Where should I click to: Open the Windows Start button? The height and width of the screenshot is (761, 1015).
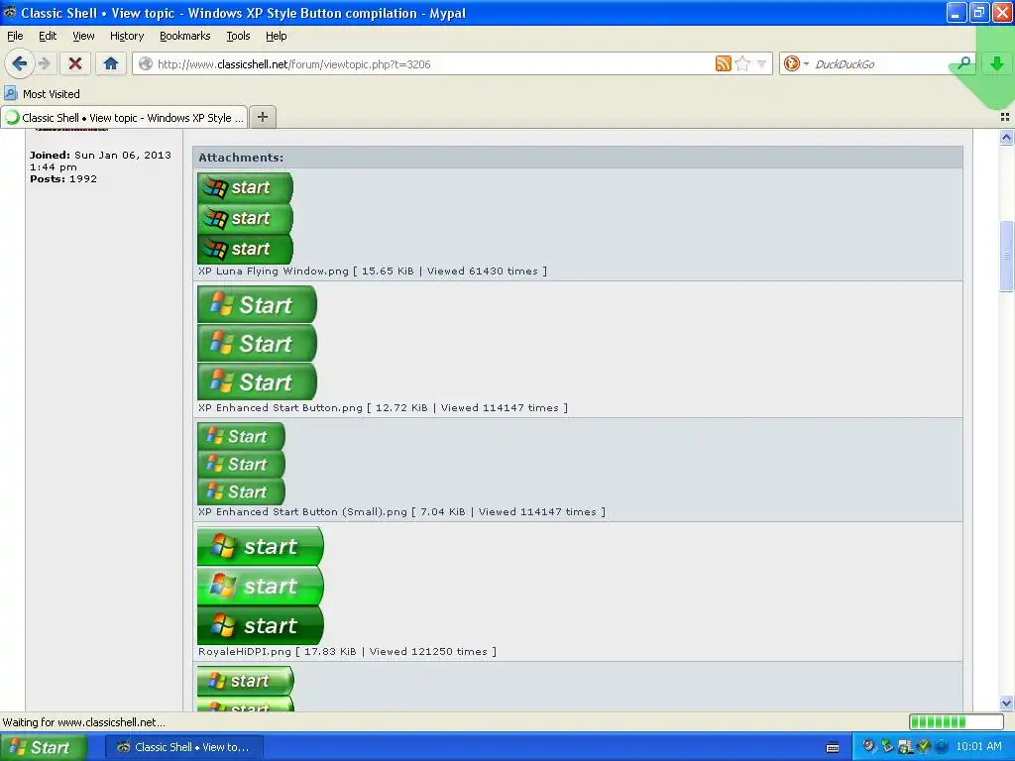(x=43, y=747)
